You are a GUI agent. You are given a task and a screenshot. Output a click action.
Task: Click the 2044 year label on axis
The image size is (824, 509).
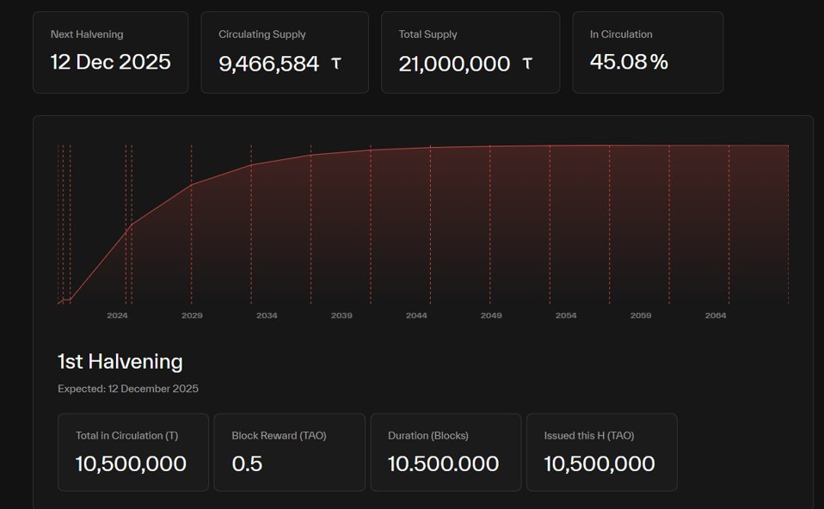click(x=416, y=316)
